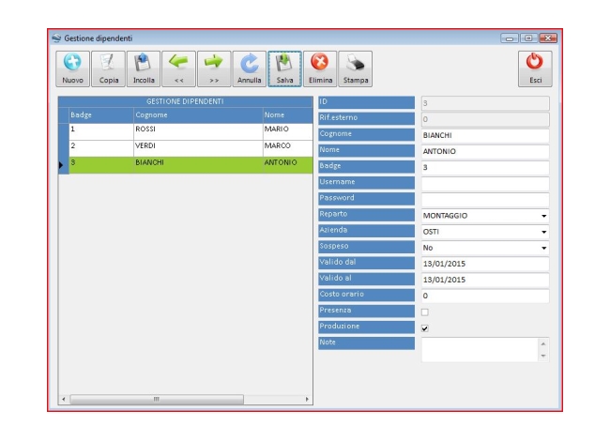Viewport: 610px width, 441px height.
Task: Sort by the Cognome column header
Action: point(198,115)
